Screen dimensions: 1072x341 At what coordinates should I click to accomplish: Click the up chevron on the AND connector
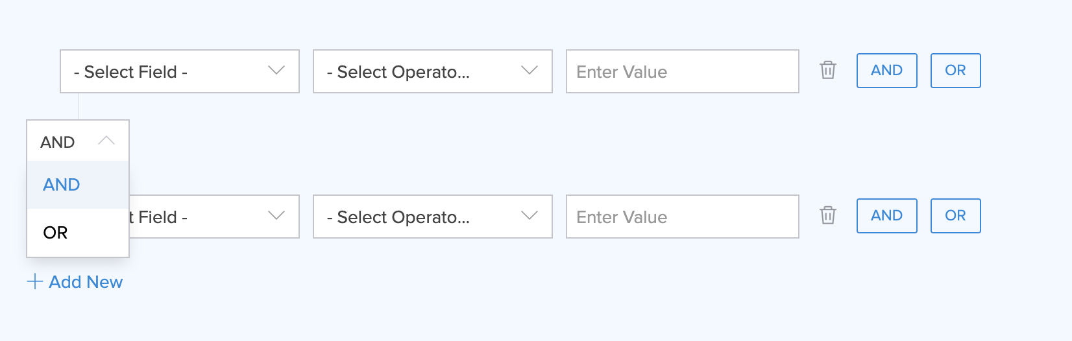(106, 141)
